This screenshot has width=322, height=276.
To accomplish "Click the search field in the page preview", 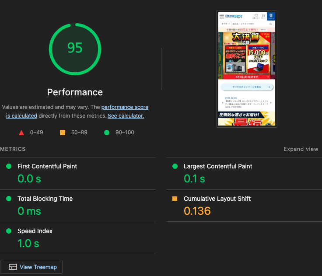I will [x=249, y=24].
